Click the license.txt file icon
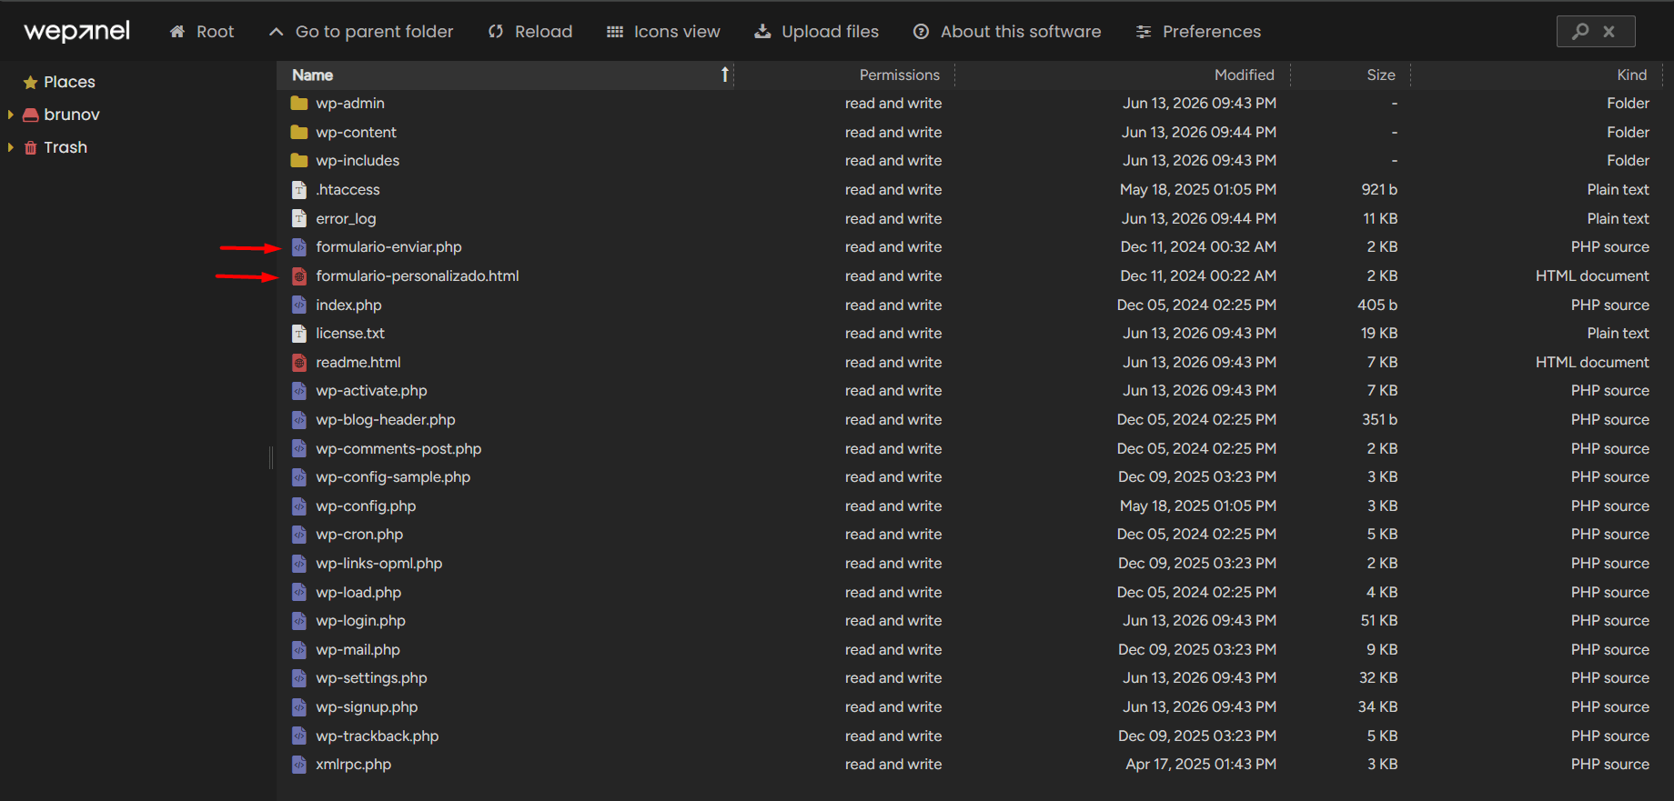This screenshot has width=1674, height=801. point(298,333)
